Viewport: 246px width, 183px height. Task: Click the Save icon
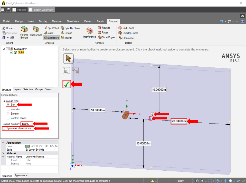click(8, 10)
